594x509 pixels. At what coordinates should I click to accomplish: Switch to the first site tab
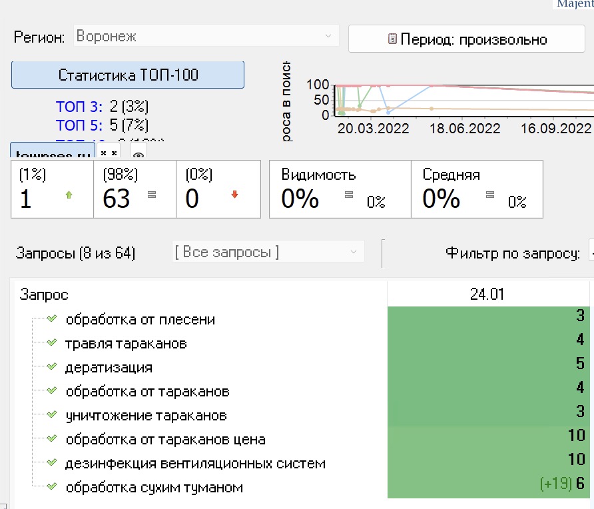52,154
